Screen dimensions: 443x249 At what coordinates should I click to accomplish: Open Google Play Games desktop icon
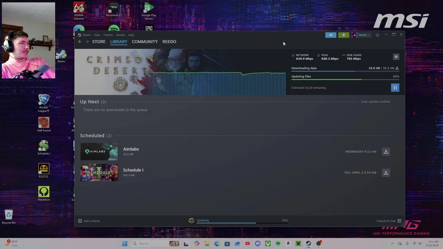pyautogui.click(x=149, y=11)
